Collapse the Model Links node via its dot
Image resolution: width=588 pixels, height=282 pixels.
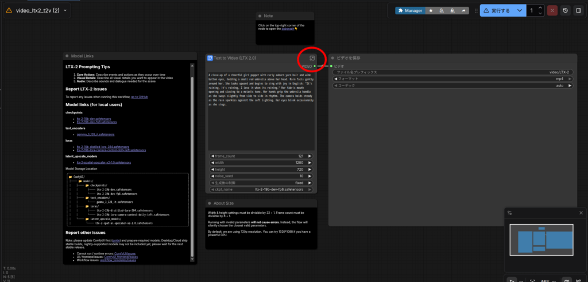click(68, 56)
